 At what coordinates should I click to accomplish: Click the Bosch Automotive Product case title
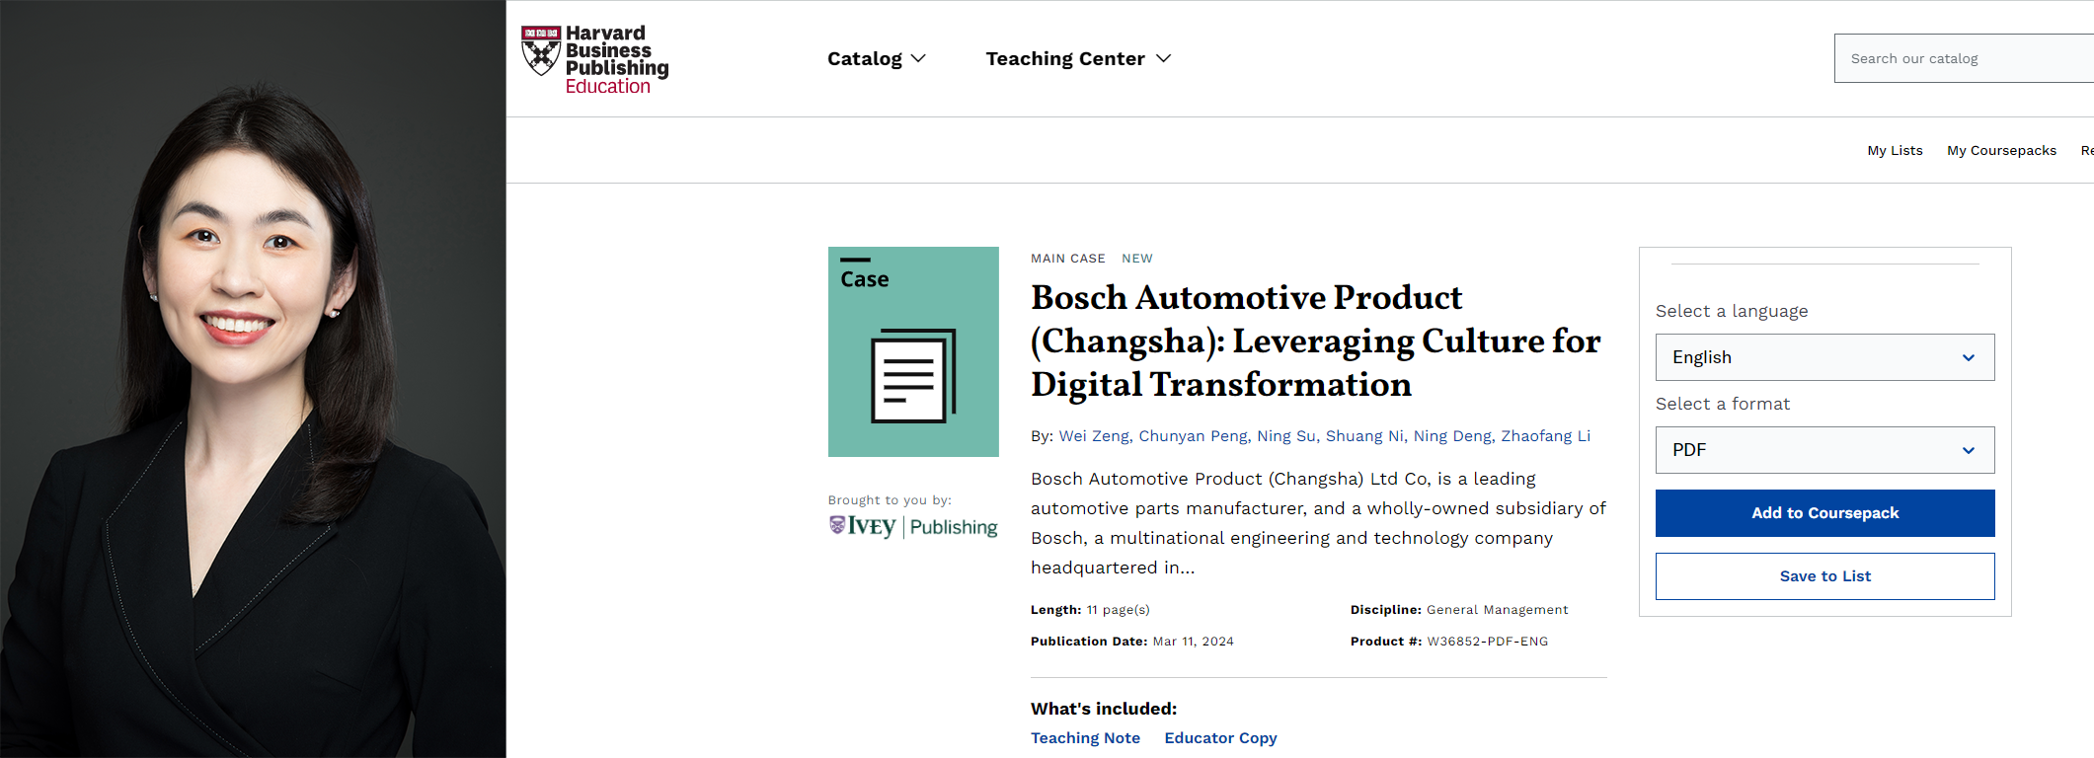coord(1315,341)
